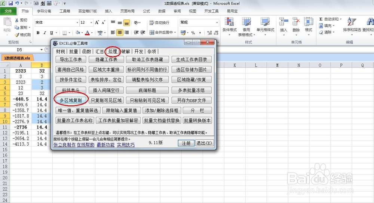
Task: Open the font size 12 dropdown
Action: pos(91,22)
